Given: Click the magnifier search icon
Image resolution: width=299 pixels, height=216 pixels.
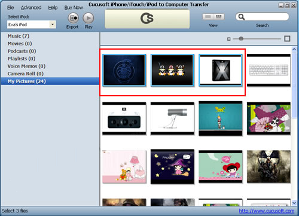Looking at the screenshot, I should [242, 17].
